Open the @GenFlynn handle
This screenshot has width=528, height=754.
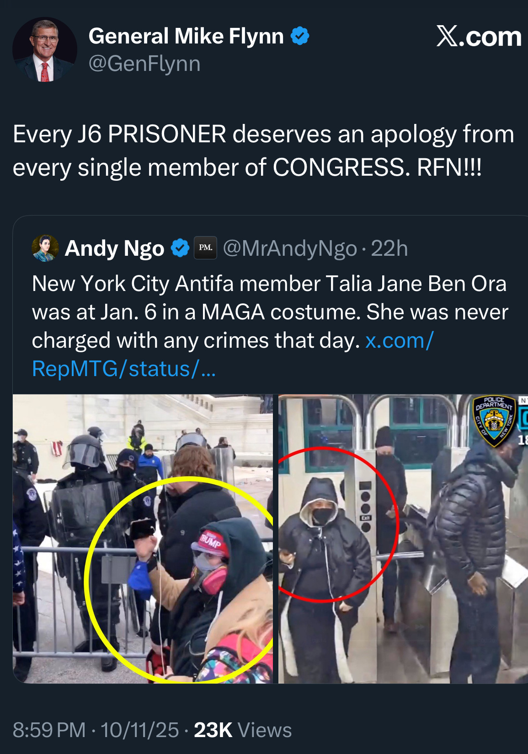(x=144, y=64)
